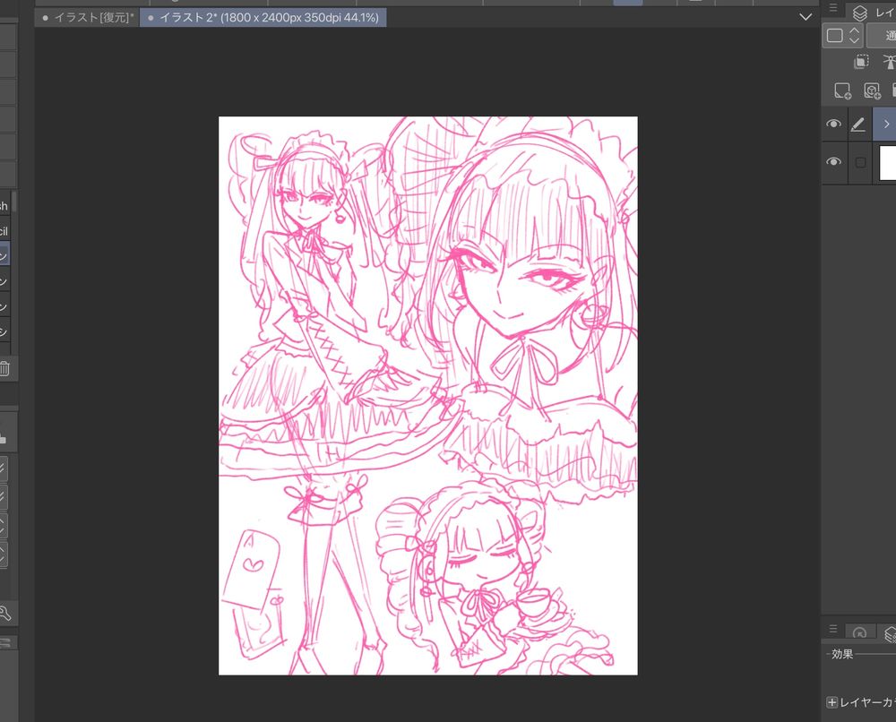Switch to the イラスト[復元] document tab
This screenshot has height=722, width=896.
click(x=88, y=18)
